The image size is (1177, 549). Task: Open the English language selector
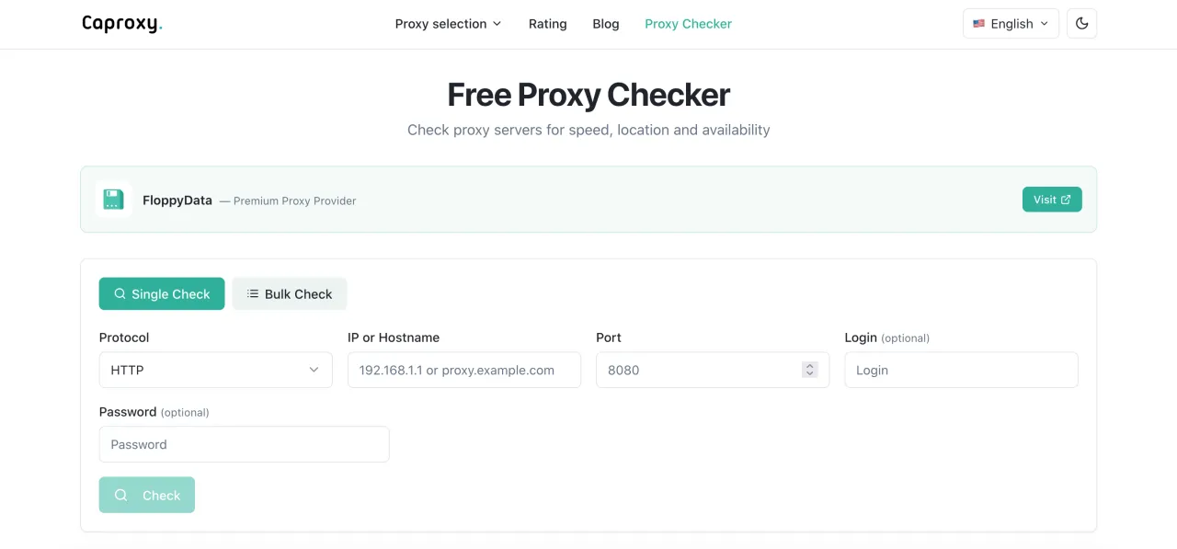[x=1011, y=24]
